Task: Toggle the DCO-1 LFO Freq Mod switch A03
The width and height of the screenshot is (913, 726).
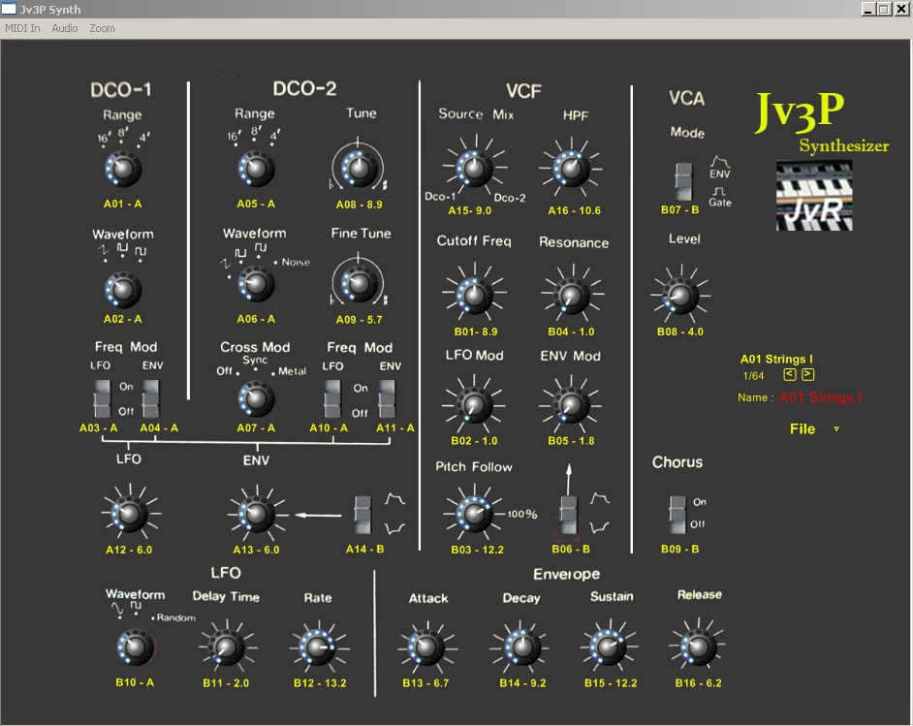Action: tap(102, 398)
